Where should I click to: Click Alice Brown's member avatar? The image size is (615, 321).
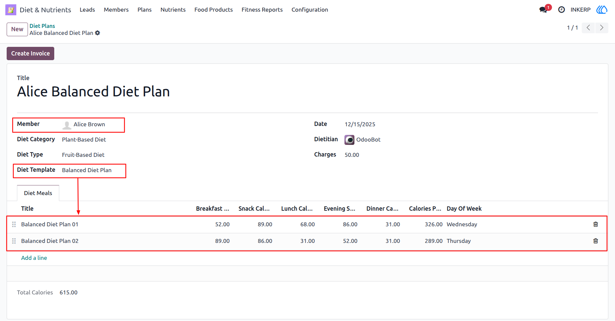pos(67,125)
